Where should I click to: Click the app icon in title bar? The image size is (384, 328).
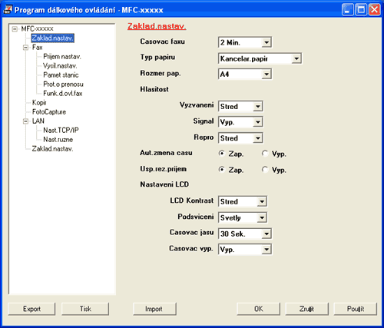click(8, 10)
